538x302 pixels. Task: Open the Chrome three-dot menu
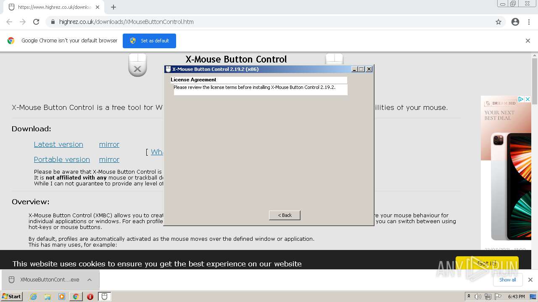[x=529, y=22]
